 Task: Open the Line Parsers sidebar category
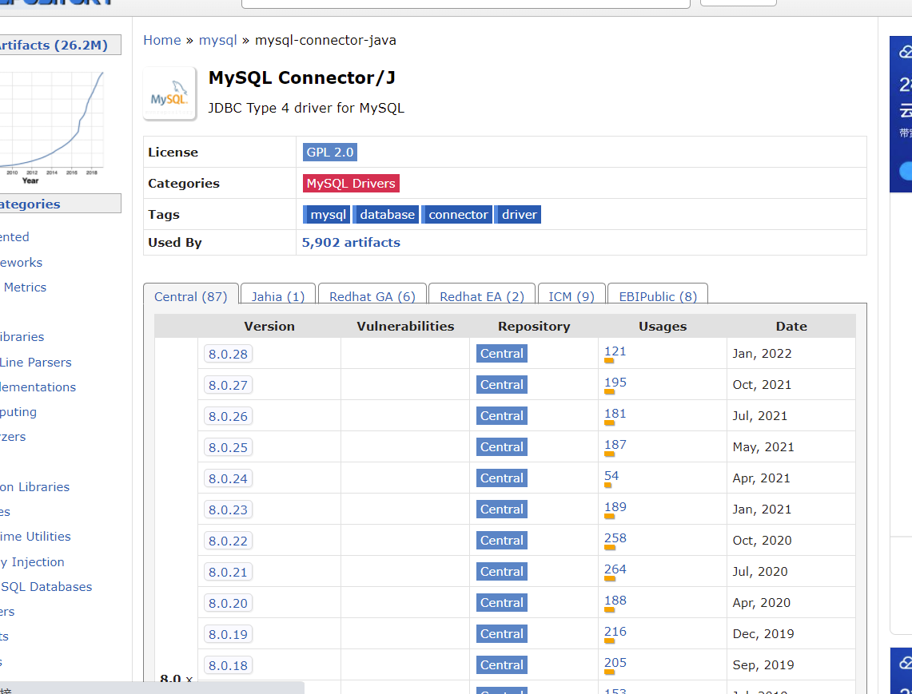35,362
